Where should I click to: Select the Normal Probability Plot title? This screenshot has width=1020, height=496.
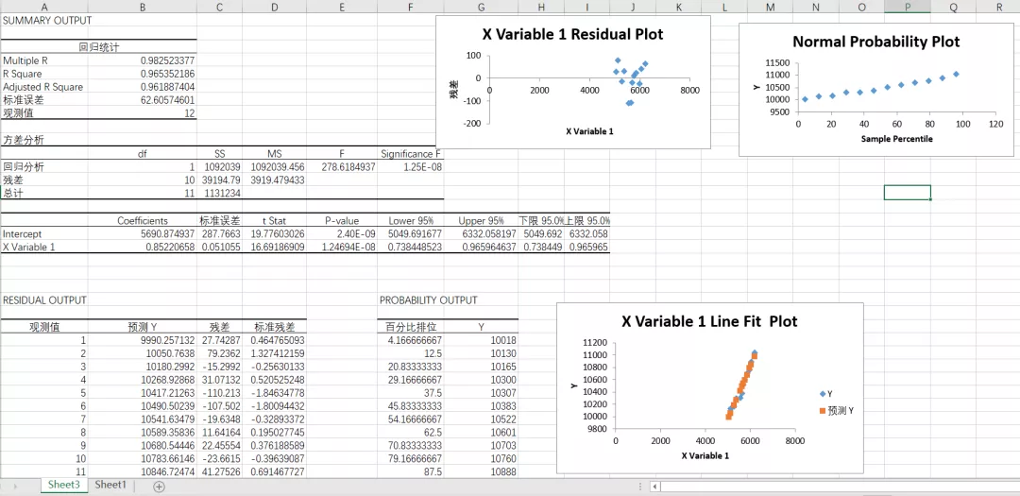[875, 42]
